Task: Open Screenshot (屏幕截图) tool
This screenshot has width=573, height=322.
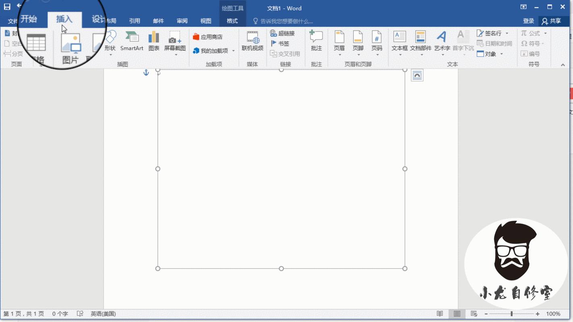Action: coord(175,41)
